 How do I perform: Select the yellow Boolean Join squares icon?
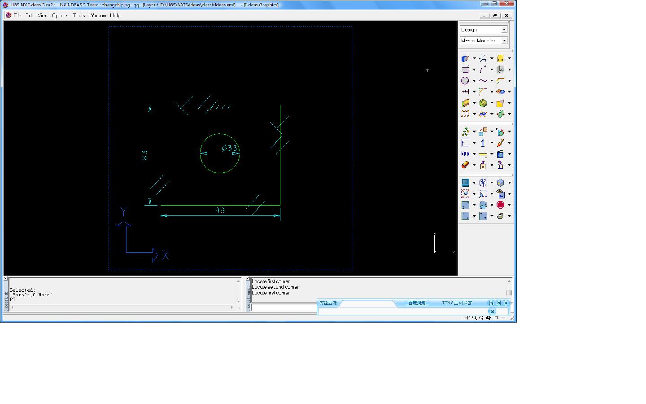500,103
